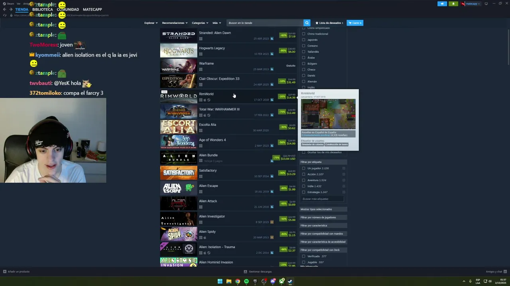This screenshot has width=510, height=286.
Task: Open the Satisfactory game thumbnail
Action: (178, 173)
